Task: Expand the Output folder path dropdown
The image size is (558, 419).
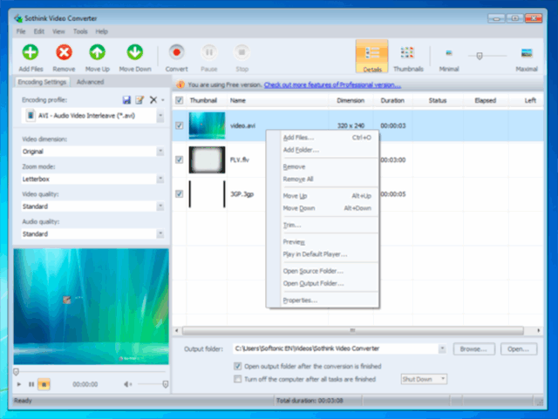Action: [442, 348]
